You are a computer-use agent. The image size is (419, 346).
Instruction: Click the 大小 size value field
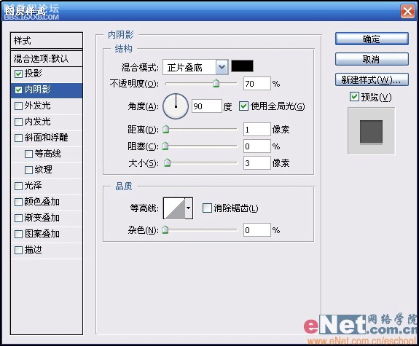pos(257,163)
